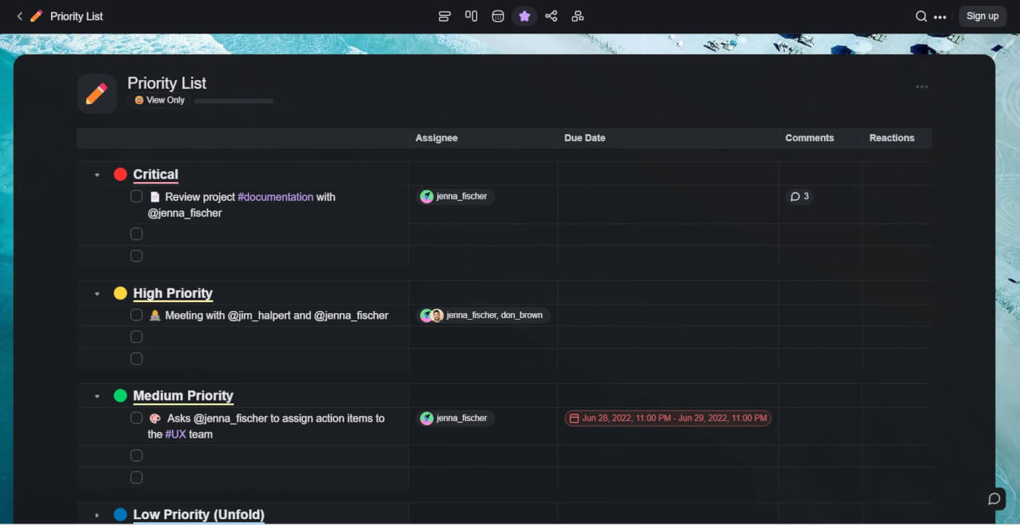Open the mind map view icon
Screen dimensions: 1020x525
pos(551,16)
